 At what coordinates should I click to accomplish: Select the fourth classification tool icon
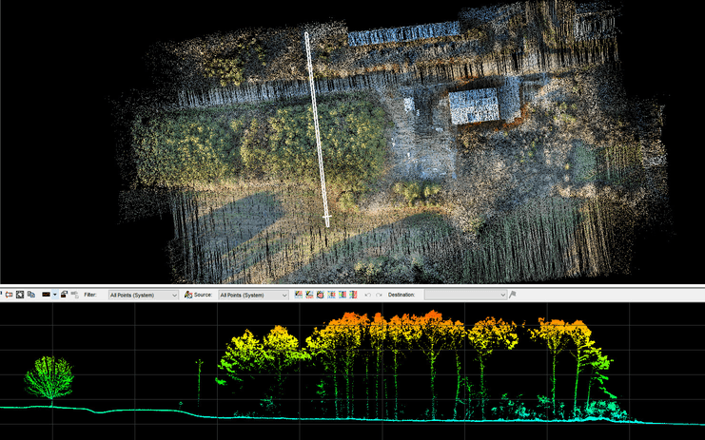[x=331, y=295]
